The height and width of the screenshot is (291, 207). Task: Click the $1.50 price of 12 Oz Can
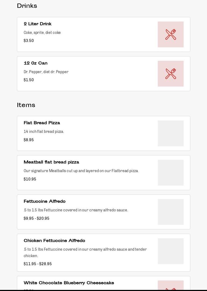(29, 80)
